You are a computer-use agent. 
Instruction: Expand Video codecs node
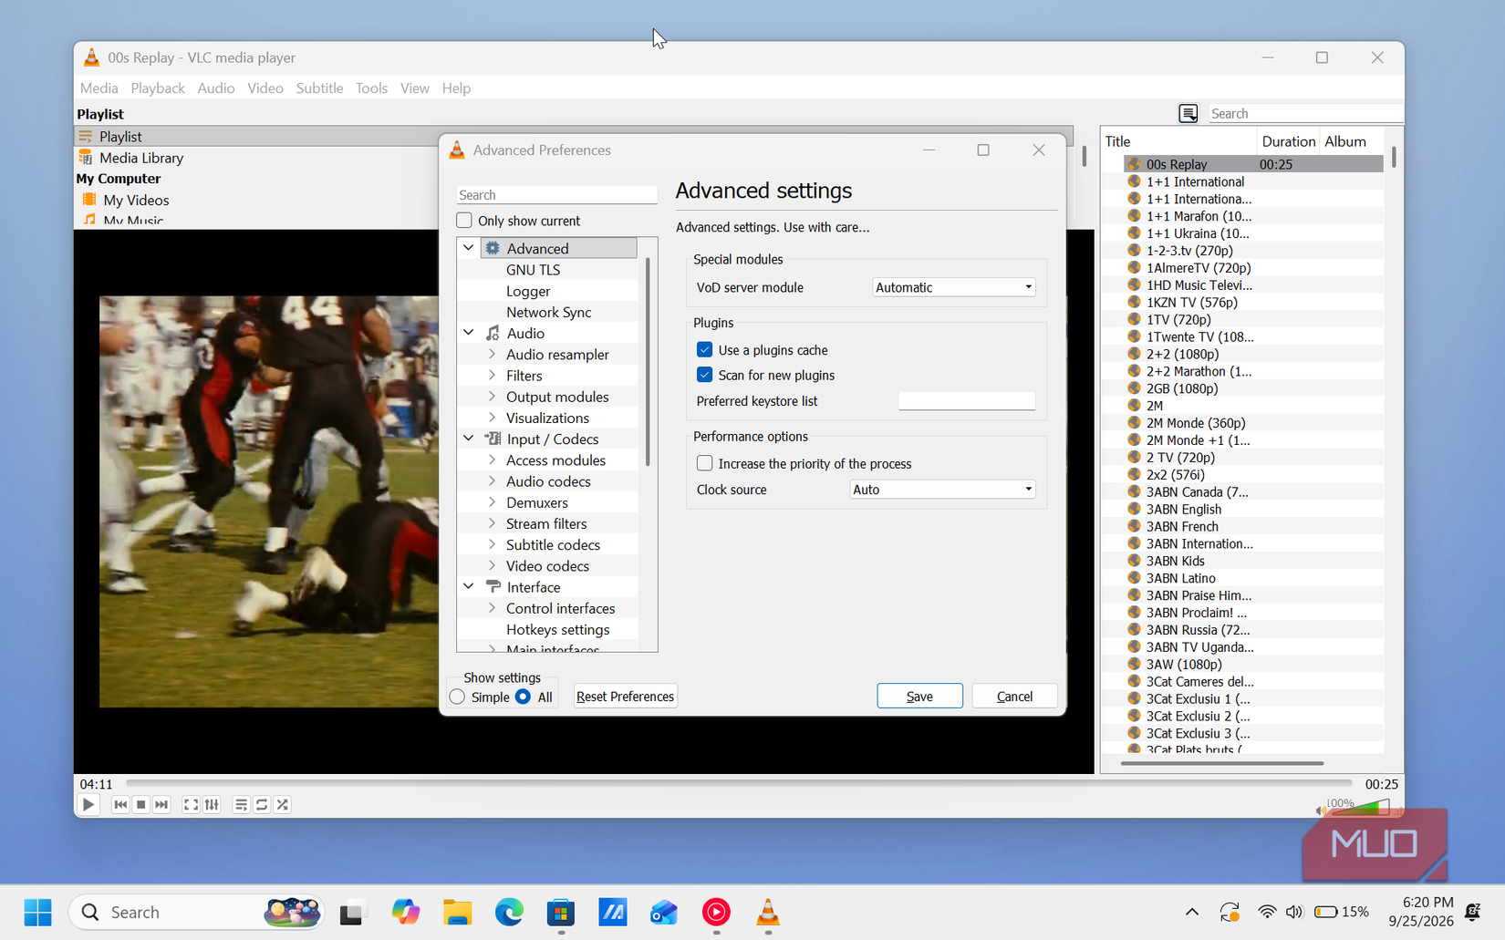click(492, 565)
